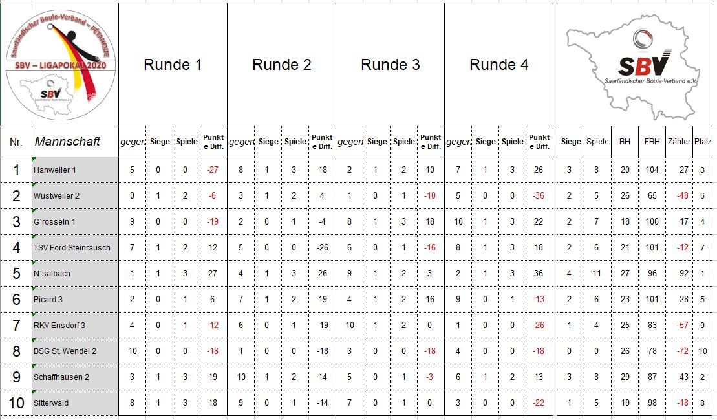Click the Nr. column header cell
The image size is (717, 420).
[16, 142]
